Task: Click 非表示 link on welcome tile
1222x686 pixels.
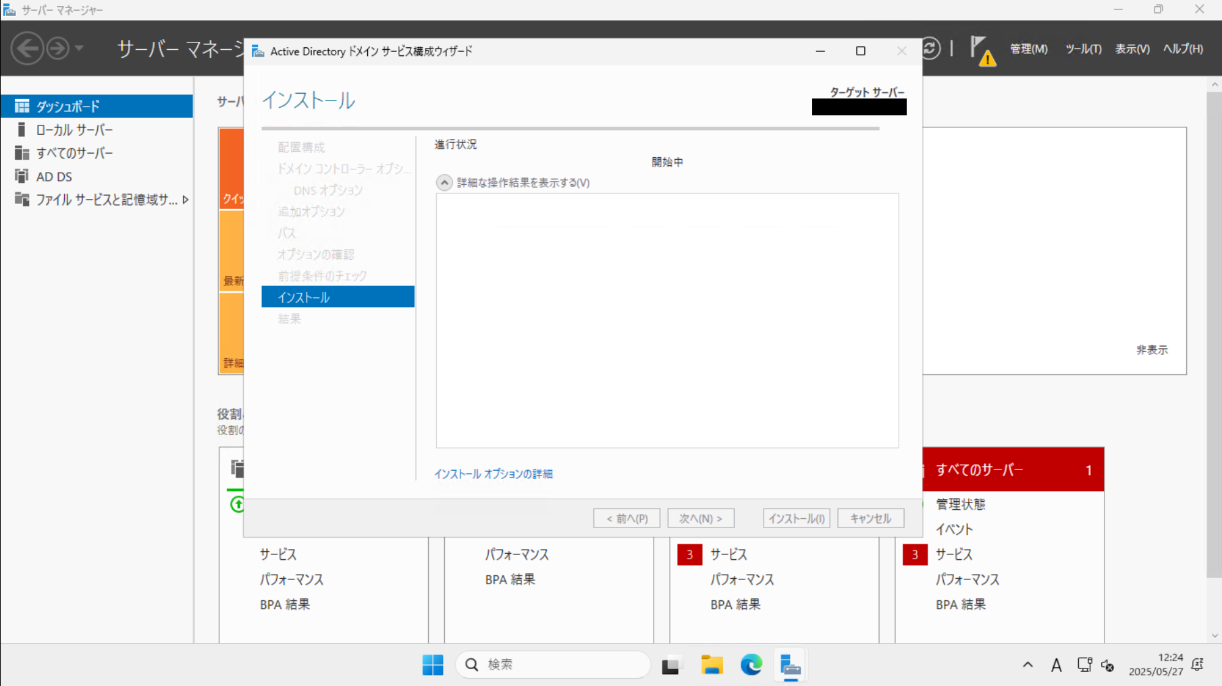Action: [1152, 350]
